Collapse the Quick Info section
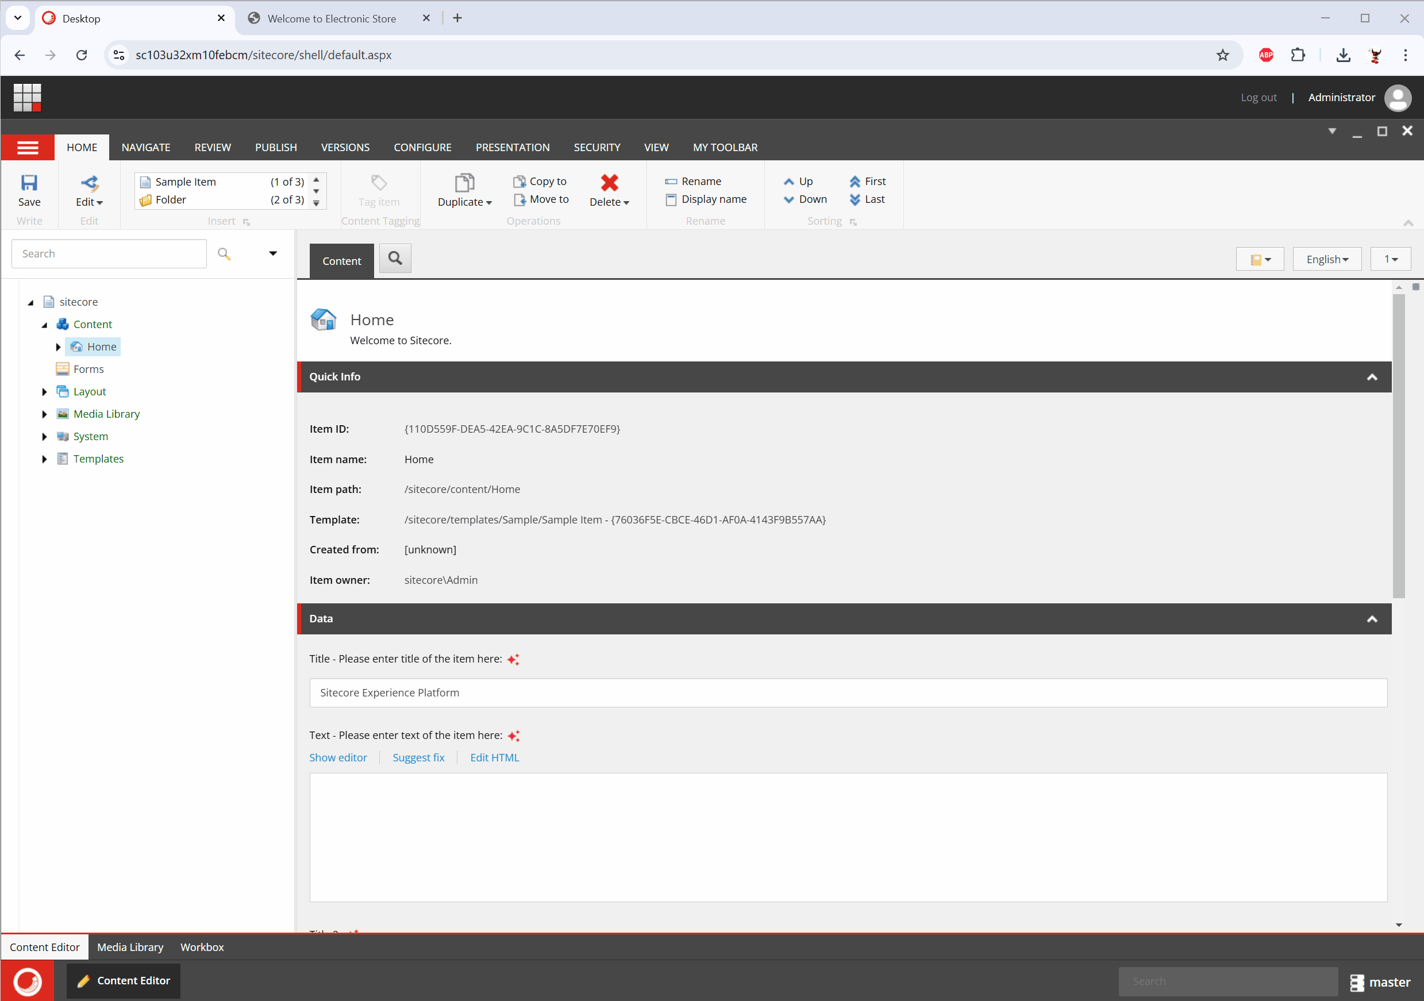The height and width of the screenshot is (1001, 1424). pyautogui.click(x=1371, y=377)
